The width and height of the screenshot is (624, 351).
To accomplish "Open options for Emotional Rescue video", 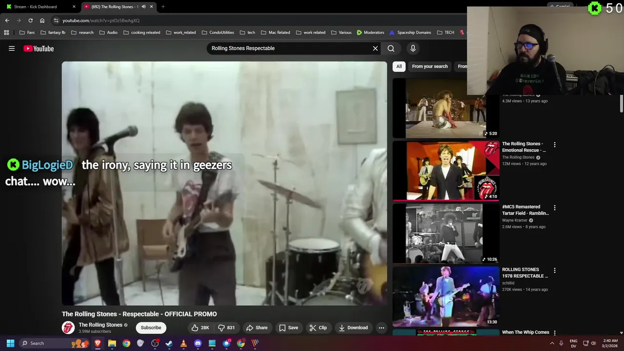I will [x=554, y=145].
